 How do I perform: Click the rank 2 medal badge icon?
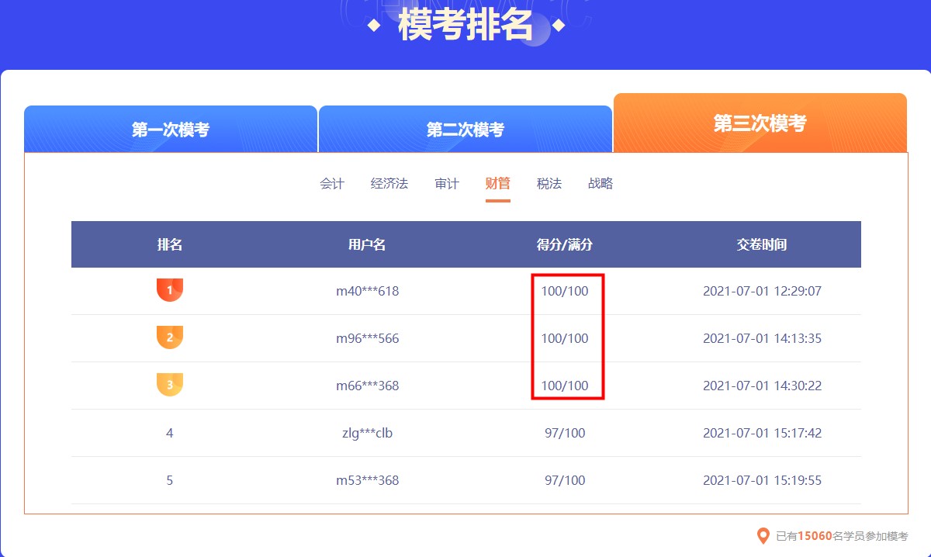(169, 338)
